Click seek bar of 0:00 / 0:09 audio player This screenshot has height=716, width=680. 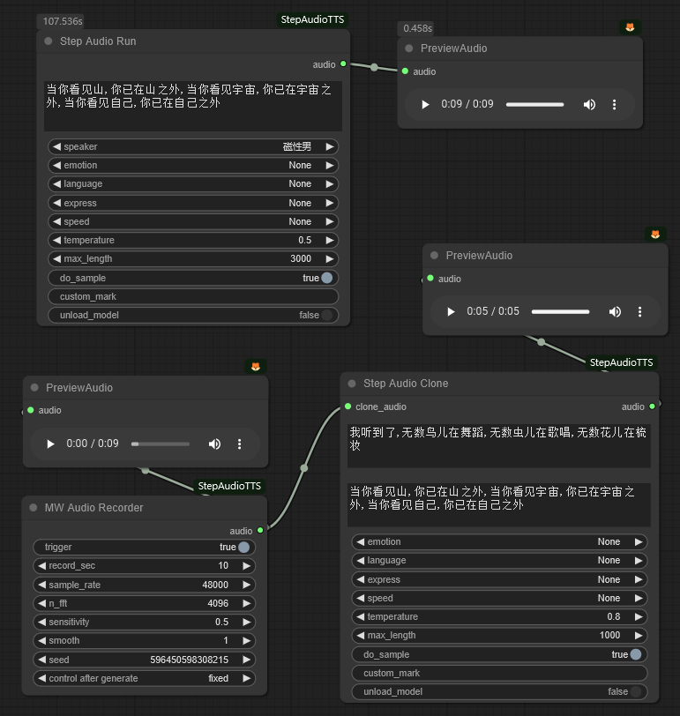point(161,444)
